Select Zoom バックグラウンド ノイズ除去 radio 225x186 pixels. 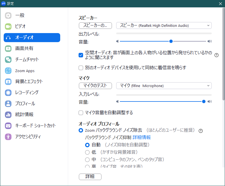click(x=81, y=131)
